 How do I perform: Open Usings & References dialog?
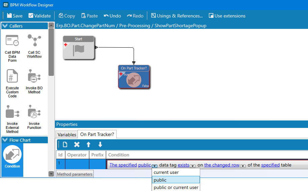(x=177, y=16)
